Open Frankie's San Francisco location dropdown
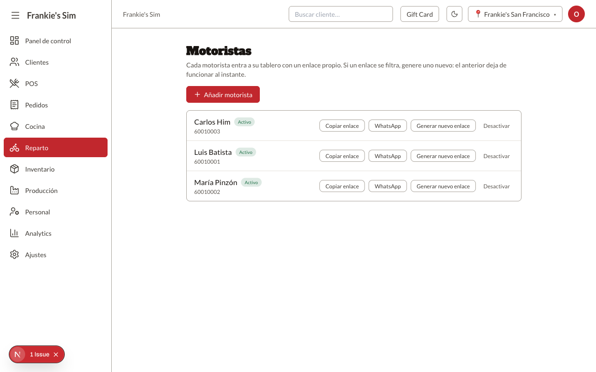 [x=515, y=14]
